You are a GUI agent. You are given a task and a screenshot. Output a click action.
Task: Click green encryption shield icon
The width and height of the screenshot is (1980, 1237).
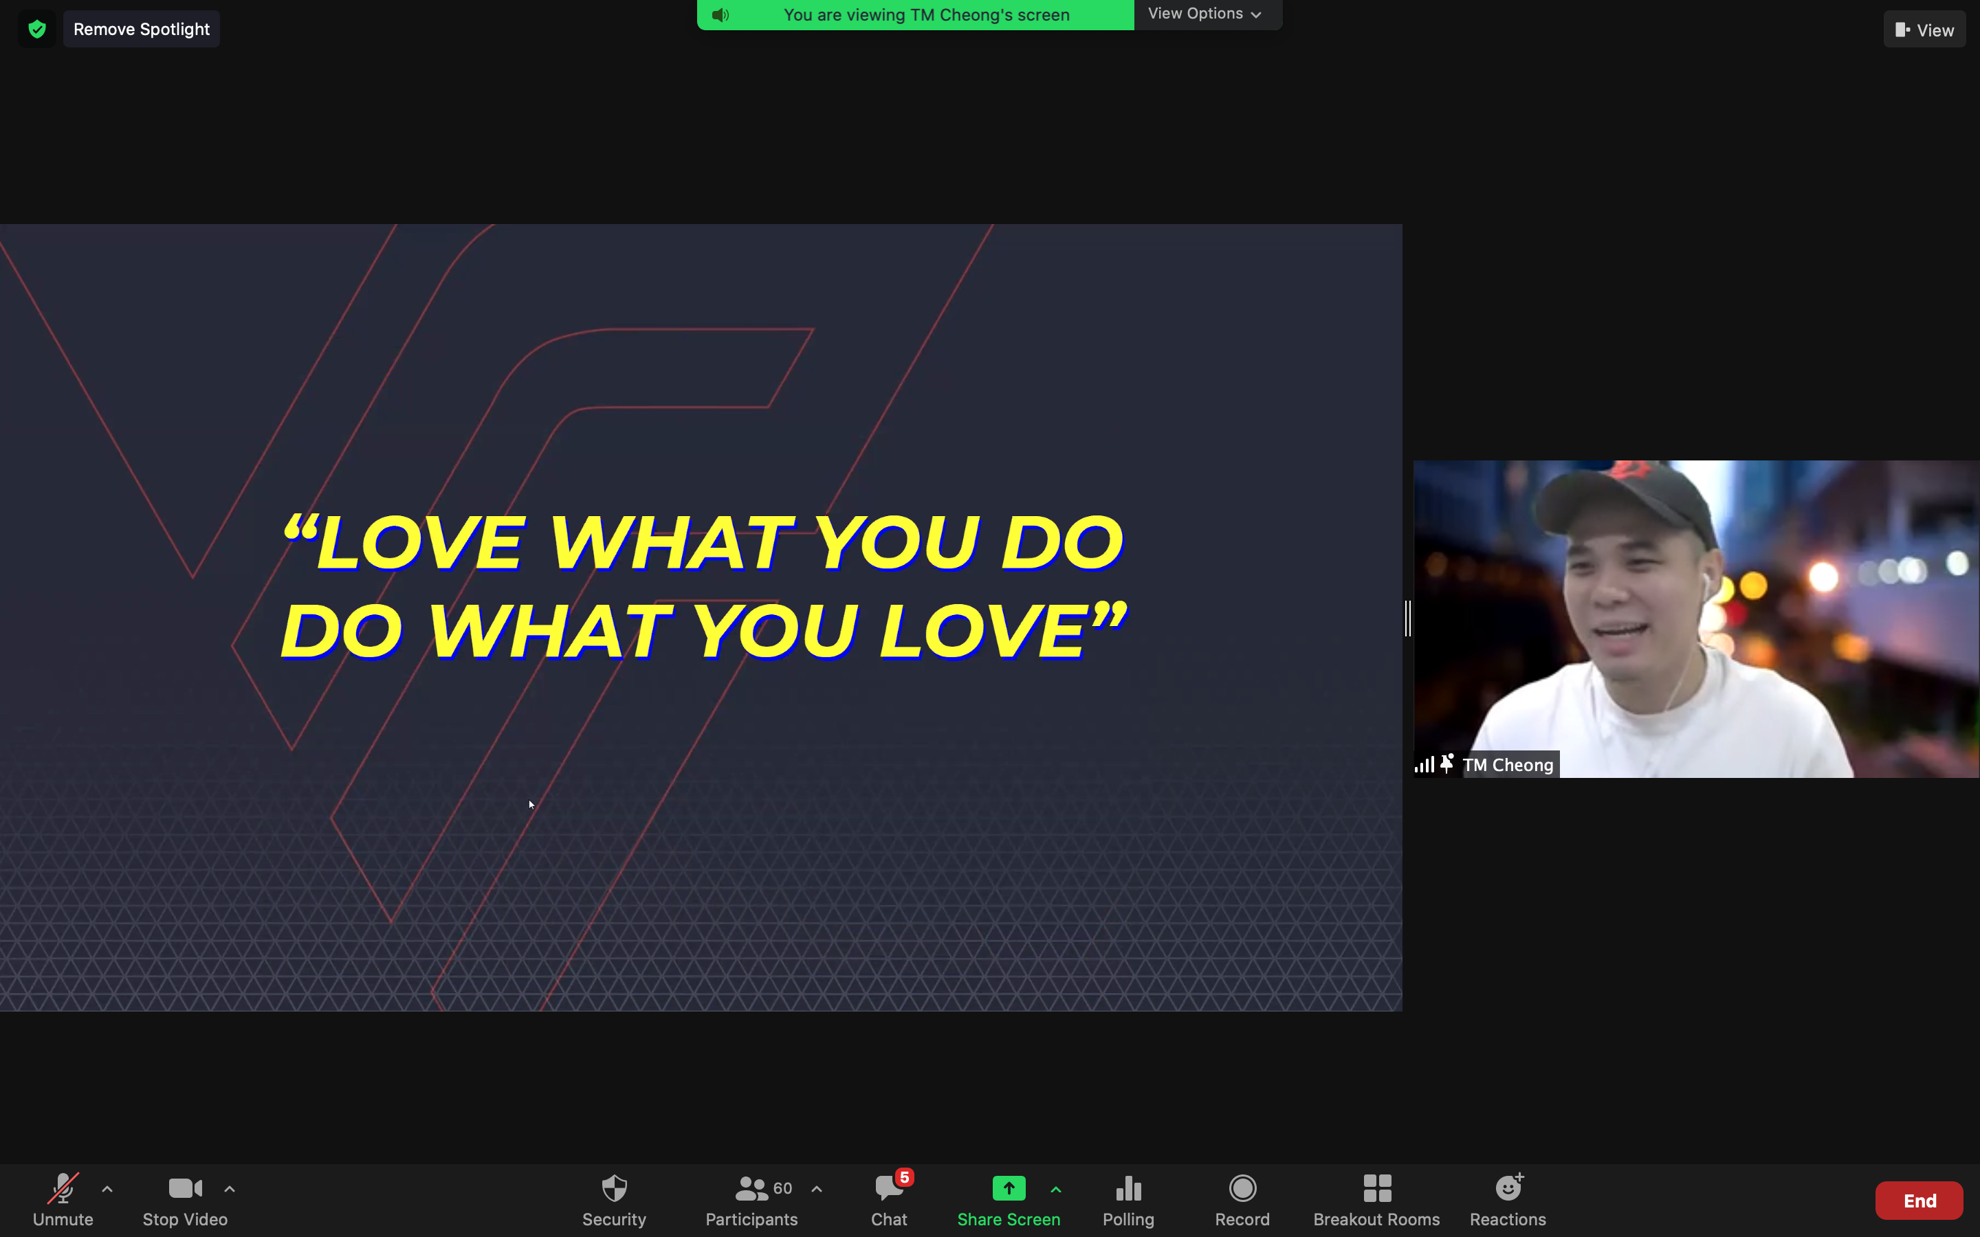point(37,30)
